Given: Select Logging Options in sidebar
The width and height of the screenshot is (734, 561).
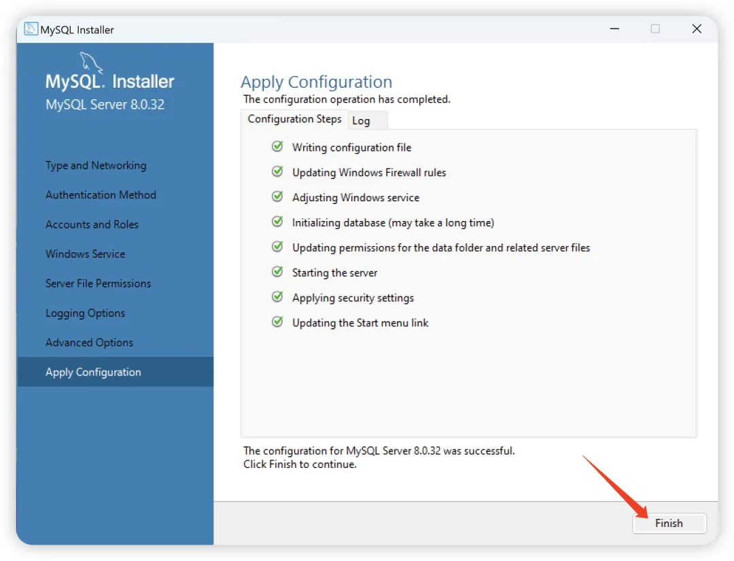Looking at the screenshot, I should [x=85, y=313].
